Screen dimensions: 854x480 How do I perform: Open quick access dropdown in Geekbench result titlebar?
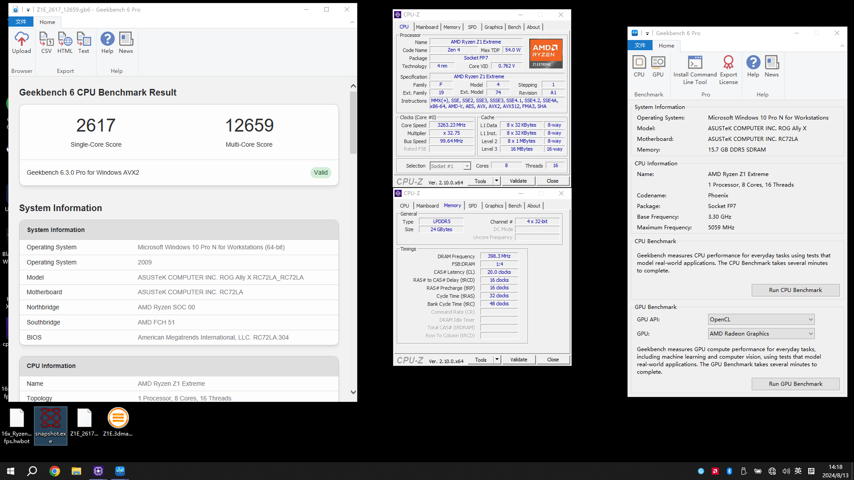[28, 9]
